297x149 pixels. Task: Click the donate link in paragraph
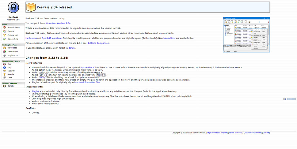tap(72, 48)
